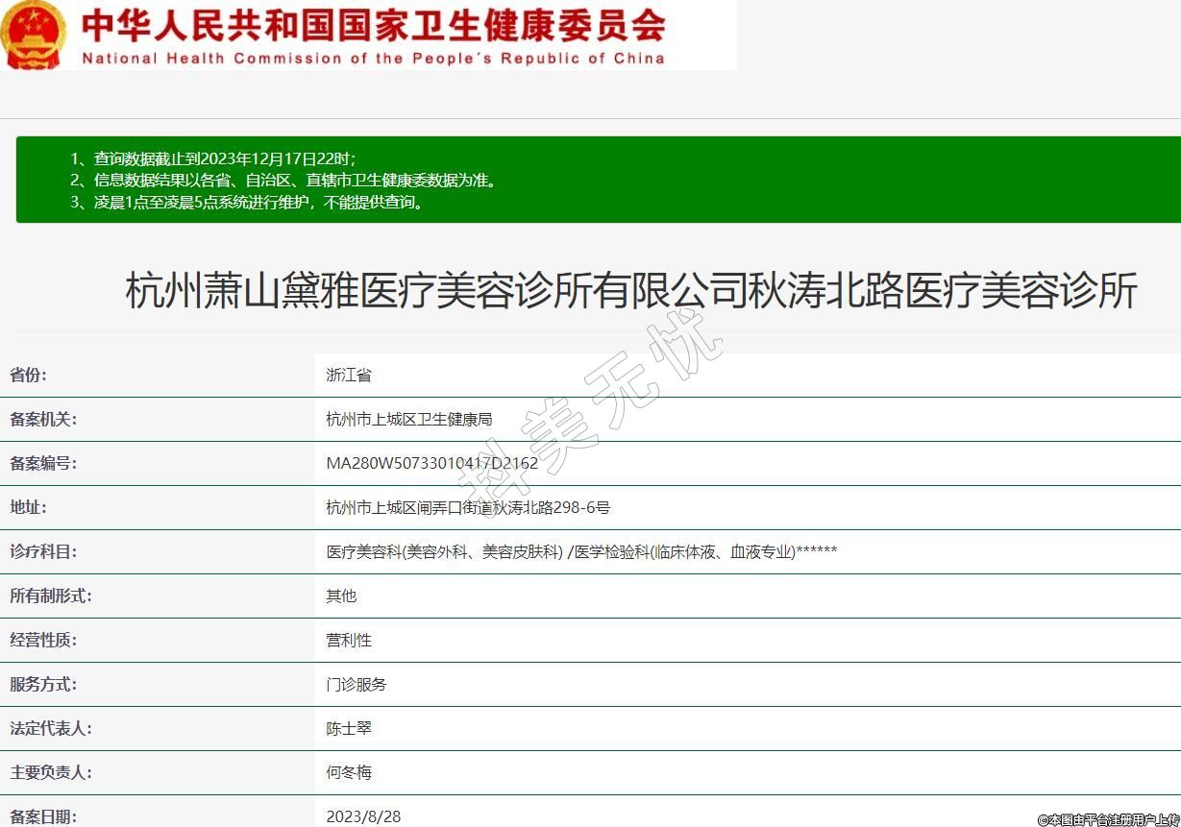
Task: Click the upload attribution text at bottom right
Action: point(1108,819)
